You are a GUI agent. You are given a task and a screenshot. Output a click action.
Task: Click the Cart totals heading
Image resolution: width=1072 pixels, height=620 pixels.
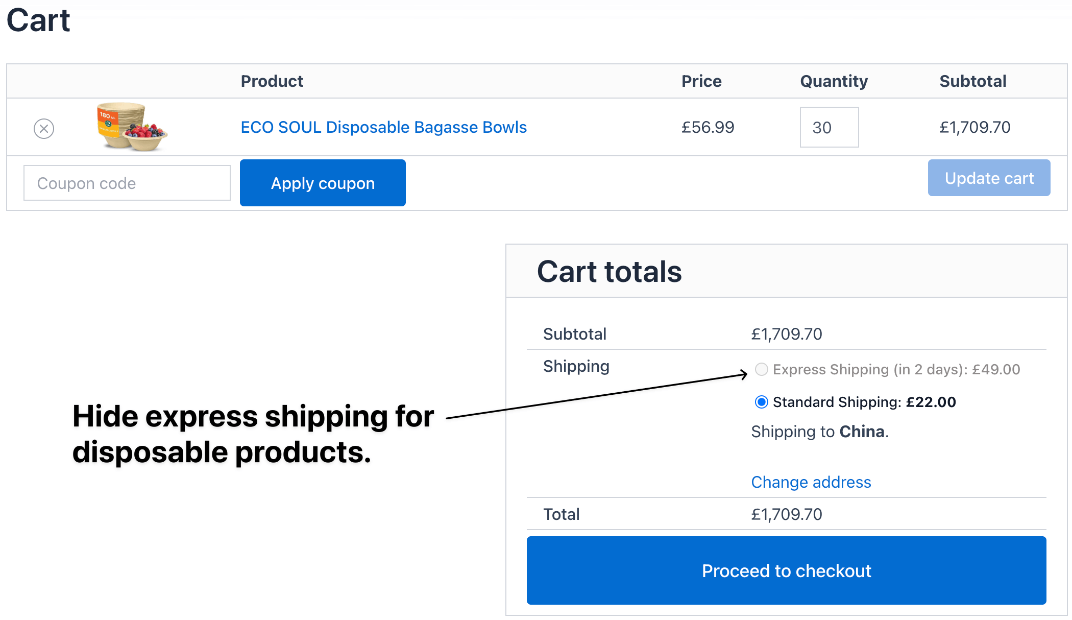[x=609, y=271]
